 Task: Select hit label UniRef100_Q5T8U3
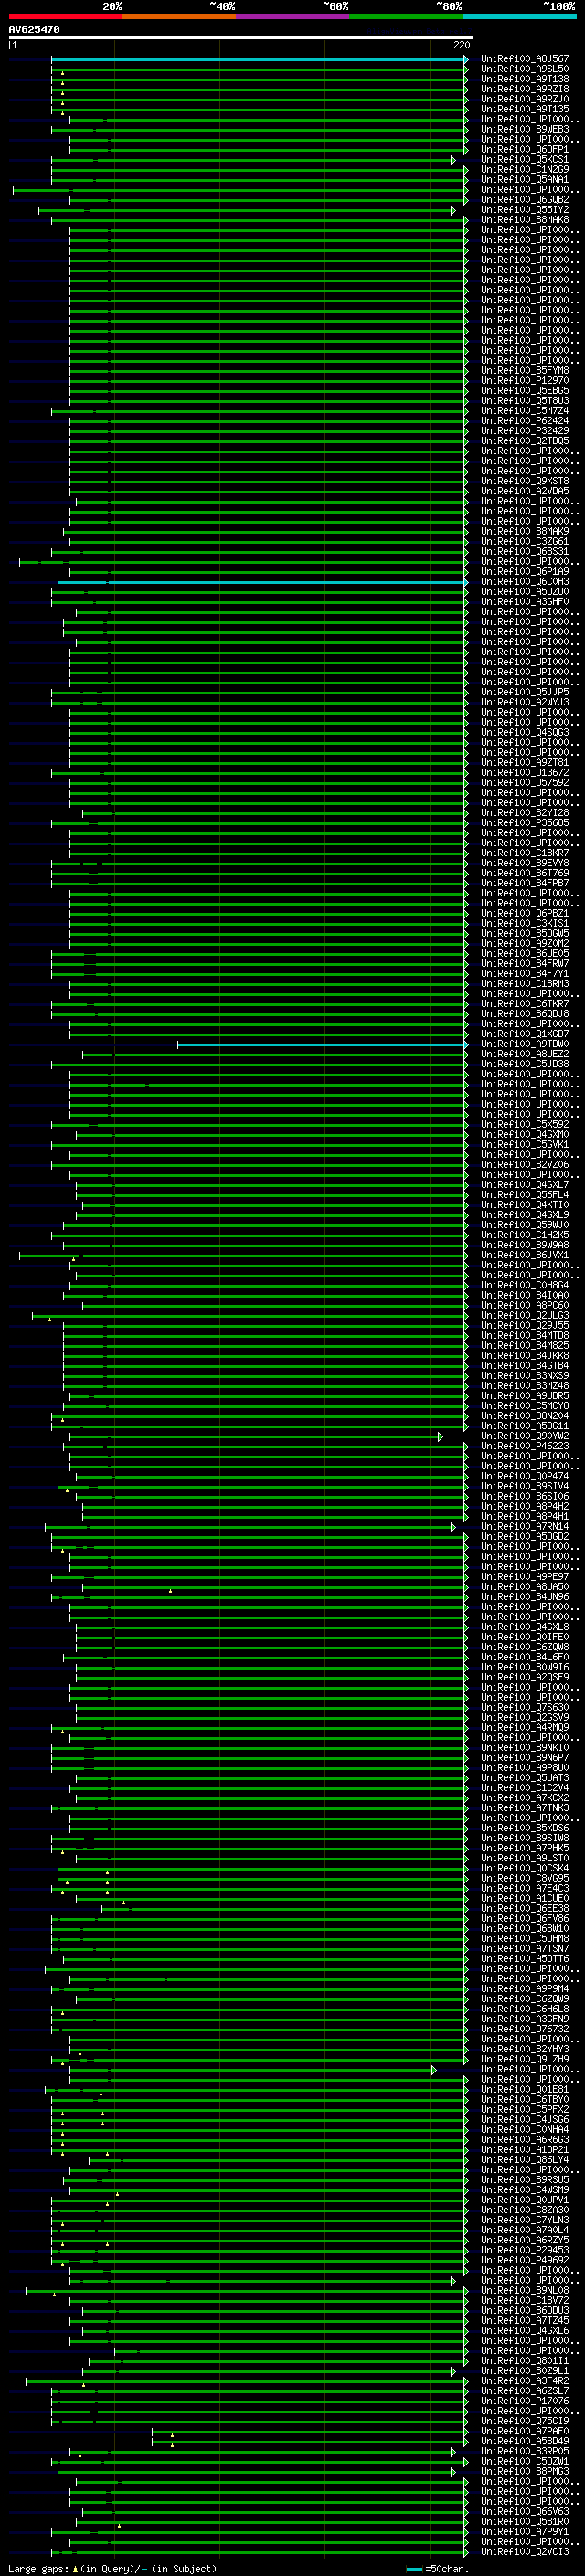point(524,401)
